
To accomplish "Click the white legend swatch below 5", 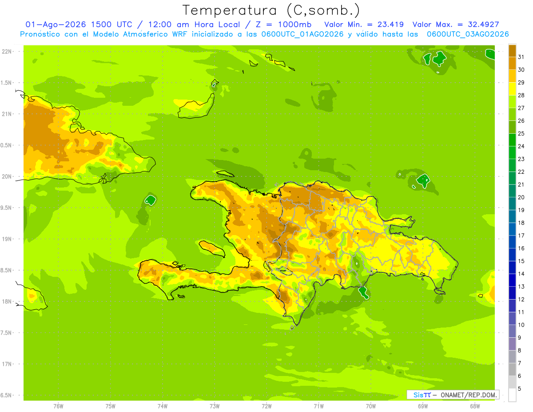I will 512,395.
